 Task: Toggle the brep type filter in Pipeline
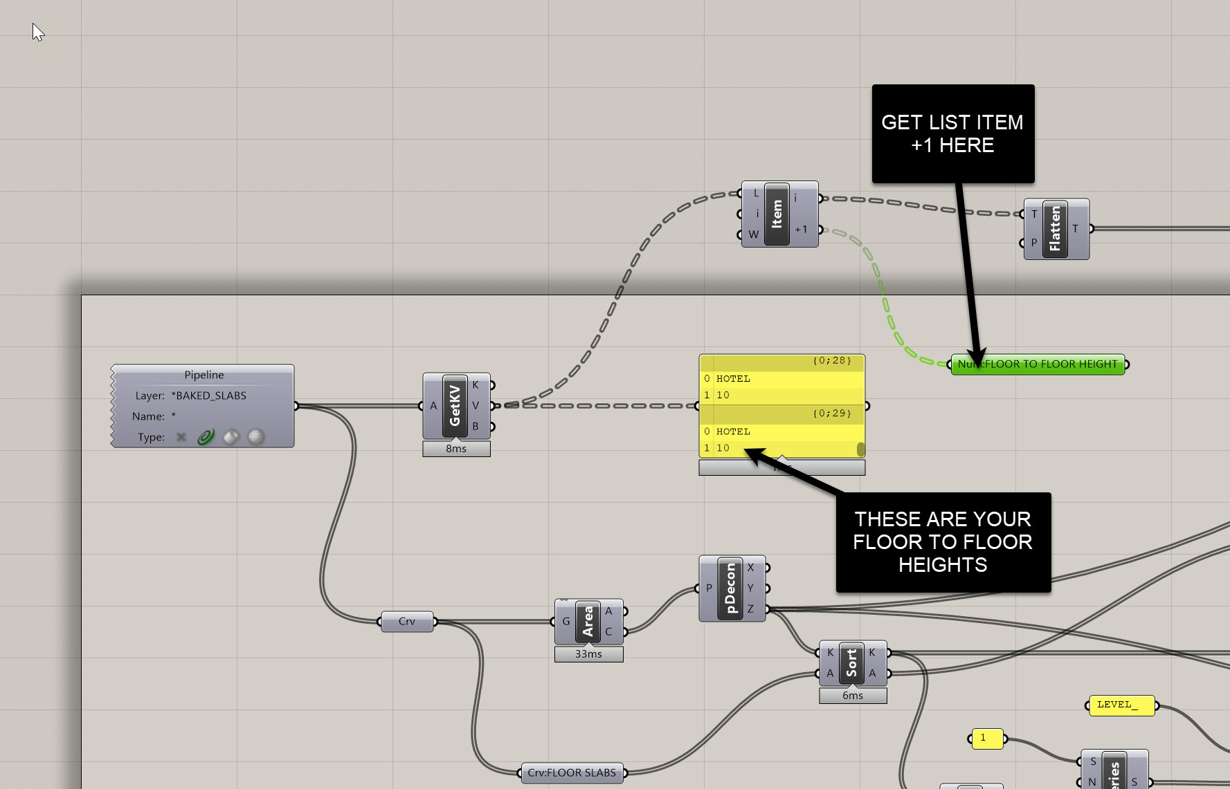tap(231, 437)
